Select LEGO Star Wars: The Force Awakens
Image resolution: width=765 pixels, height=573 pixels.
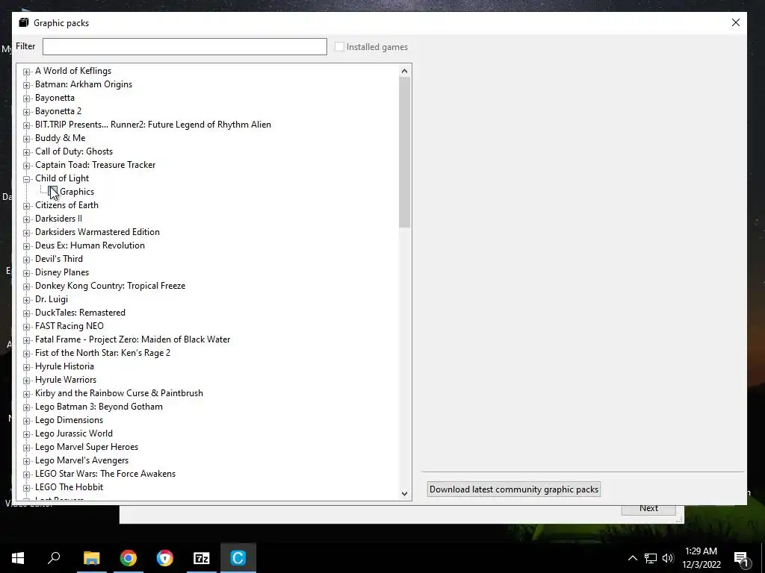coord(105,474)
